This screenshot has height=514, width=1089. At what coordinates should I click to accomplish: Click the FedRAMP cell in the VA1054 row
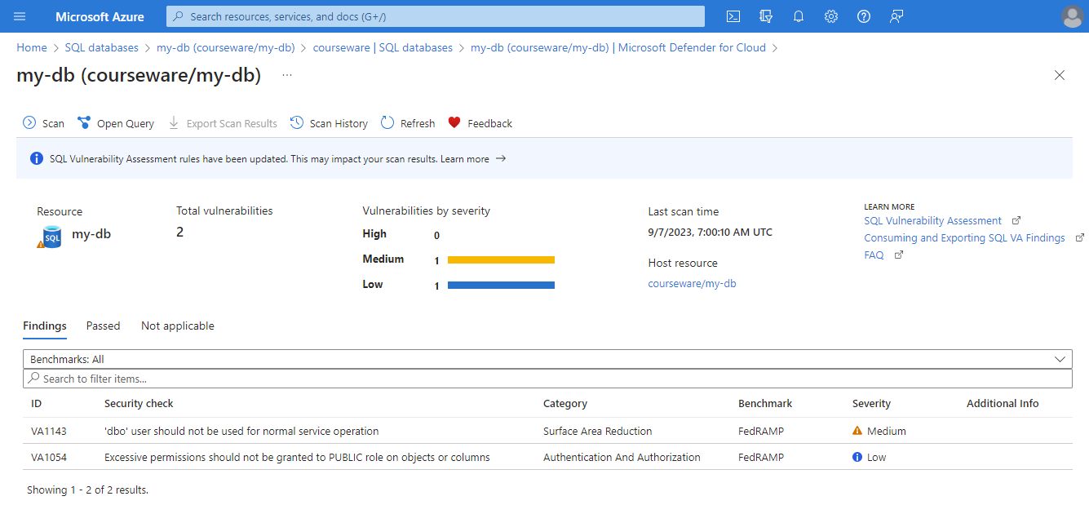pyautogui.click(x=761, y=457)
